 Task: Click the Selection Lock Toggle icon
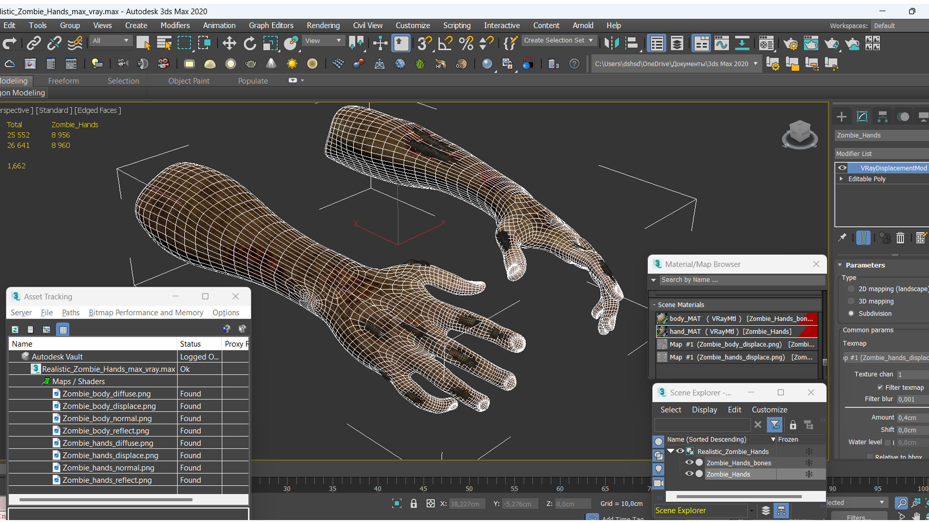pyautogui.click(x=414, y=504)
